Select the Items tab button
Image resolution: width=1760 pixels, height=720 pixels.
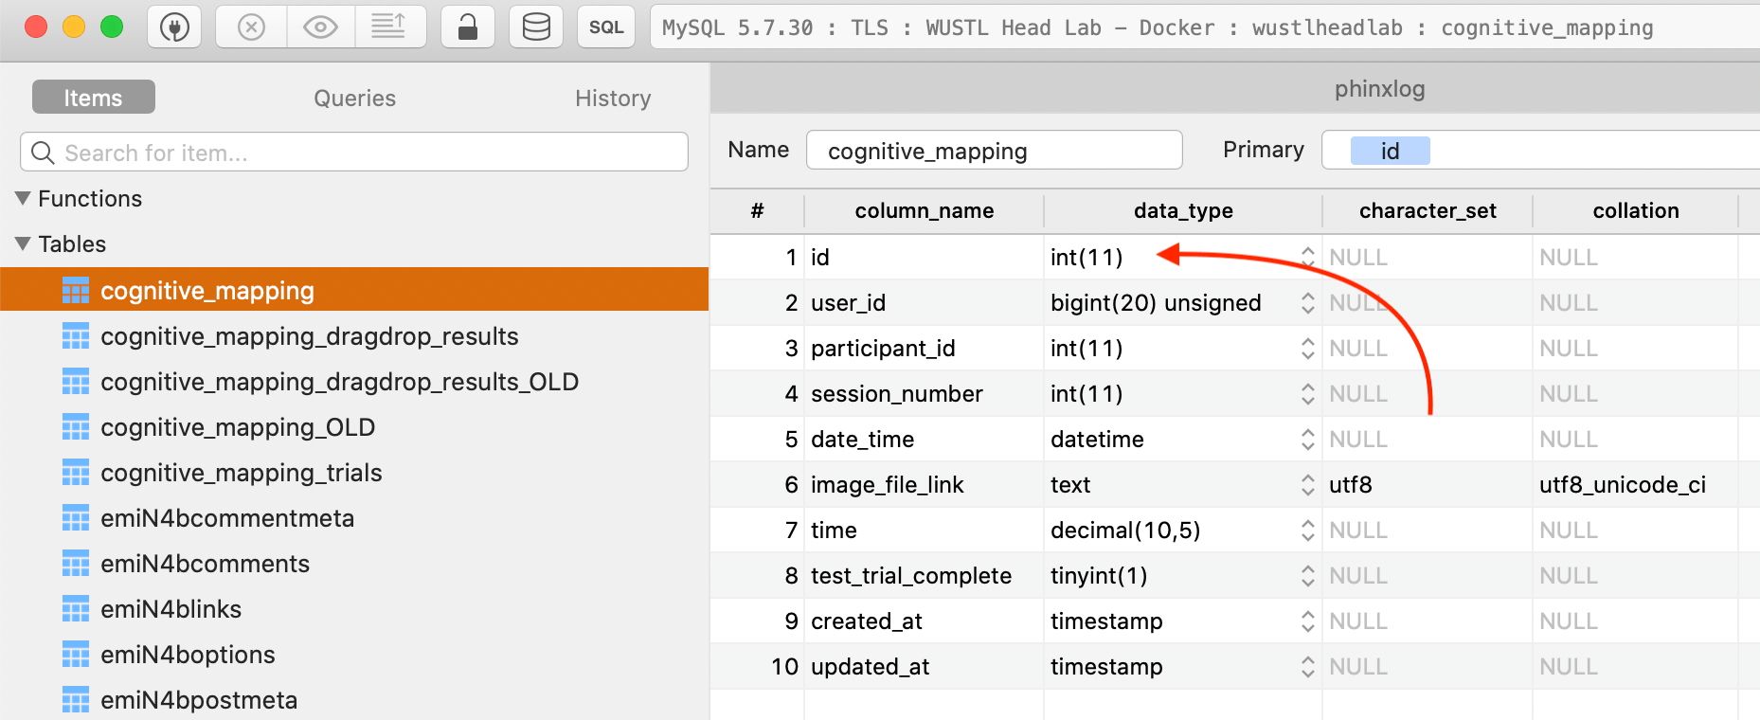93,98
